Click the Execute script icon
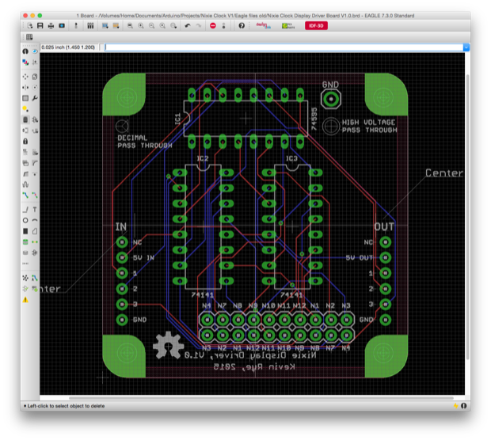 pos(105,25)
